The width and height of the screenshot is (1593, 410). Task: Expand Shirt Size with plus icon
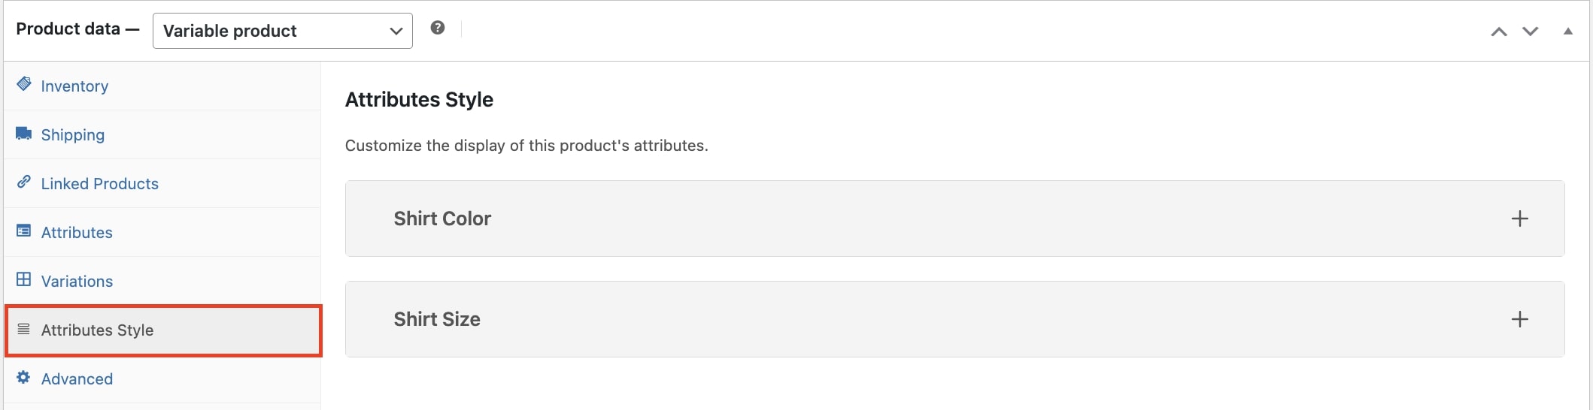[x=1520, y=319]
